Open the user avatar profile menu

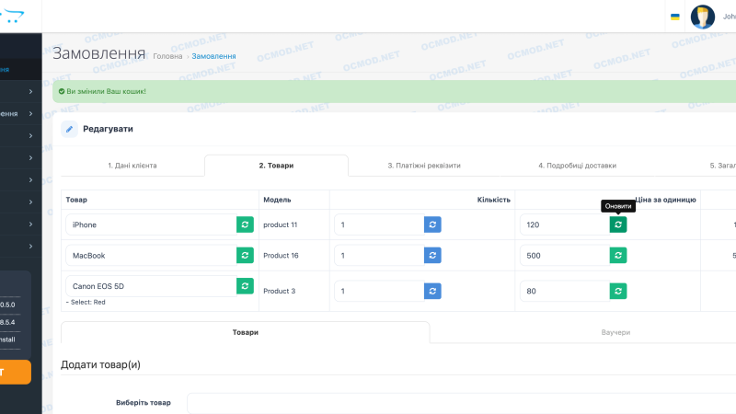point(703,17)
